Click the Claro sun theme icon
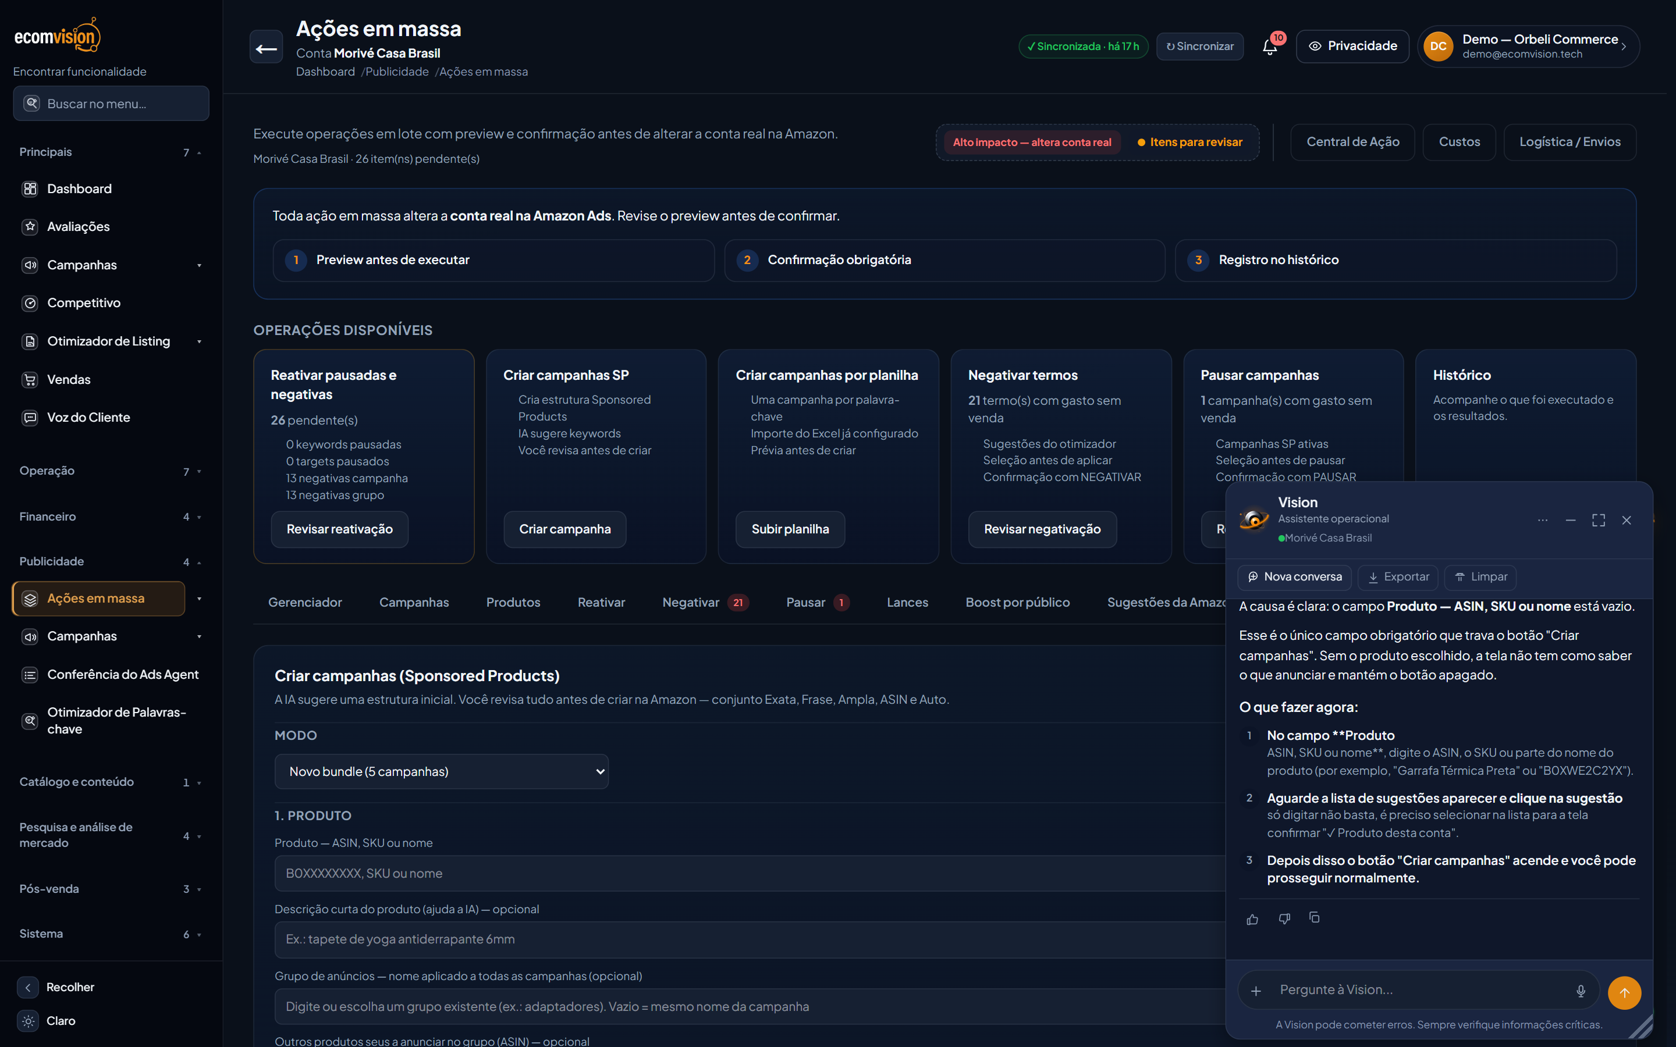The height and width of the screenshot is (1047, 1676). click(28, 1021)
